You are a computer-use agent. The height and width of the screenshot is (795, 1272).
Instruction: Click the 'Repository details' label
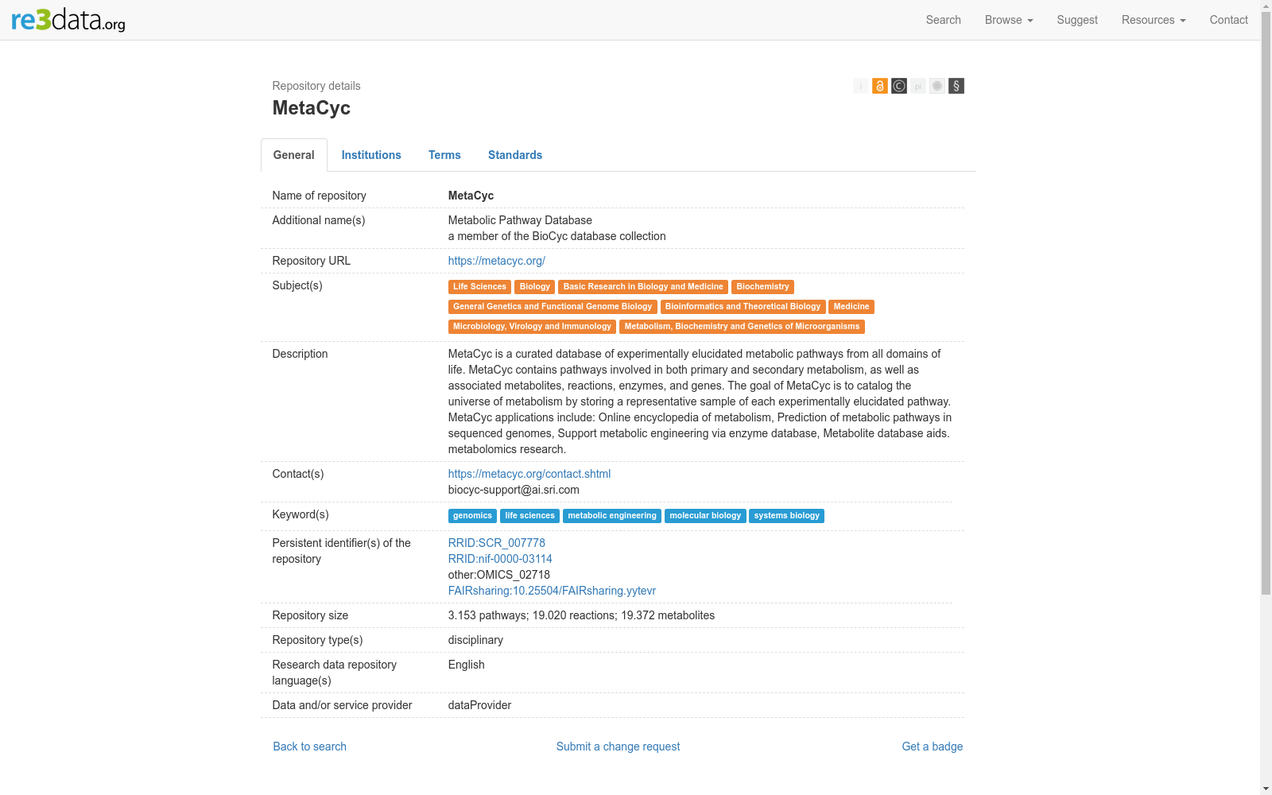[x=316, y=86]
